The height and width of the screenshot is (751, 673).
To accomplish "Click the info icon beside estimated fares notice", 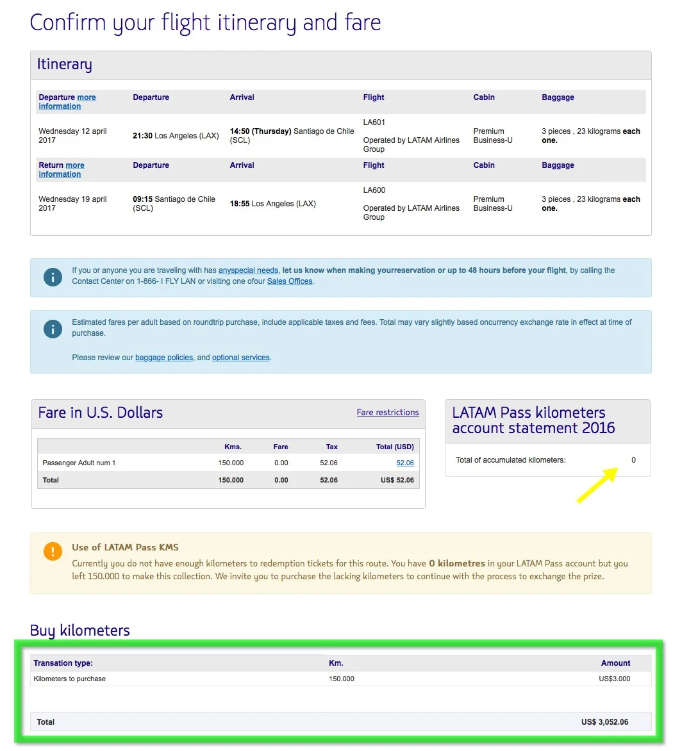I will point(53,329).
